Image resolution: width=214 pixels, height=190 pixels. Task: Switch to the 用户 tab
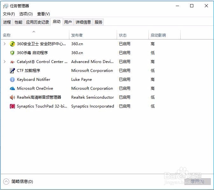point(68,22)
